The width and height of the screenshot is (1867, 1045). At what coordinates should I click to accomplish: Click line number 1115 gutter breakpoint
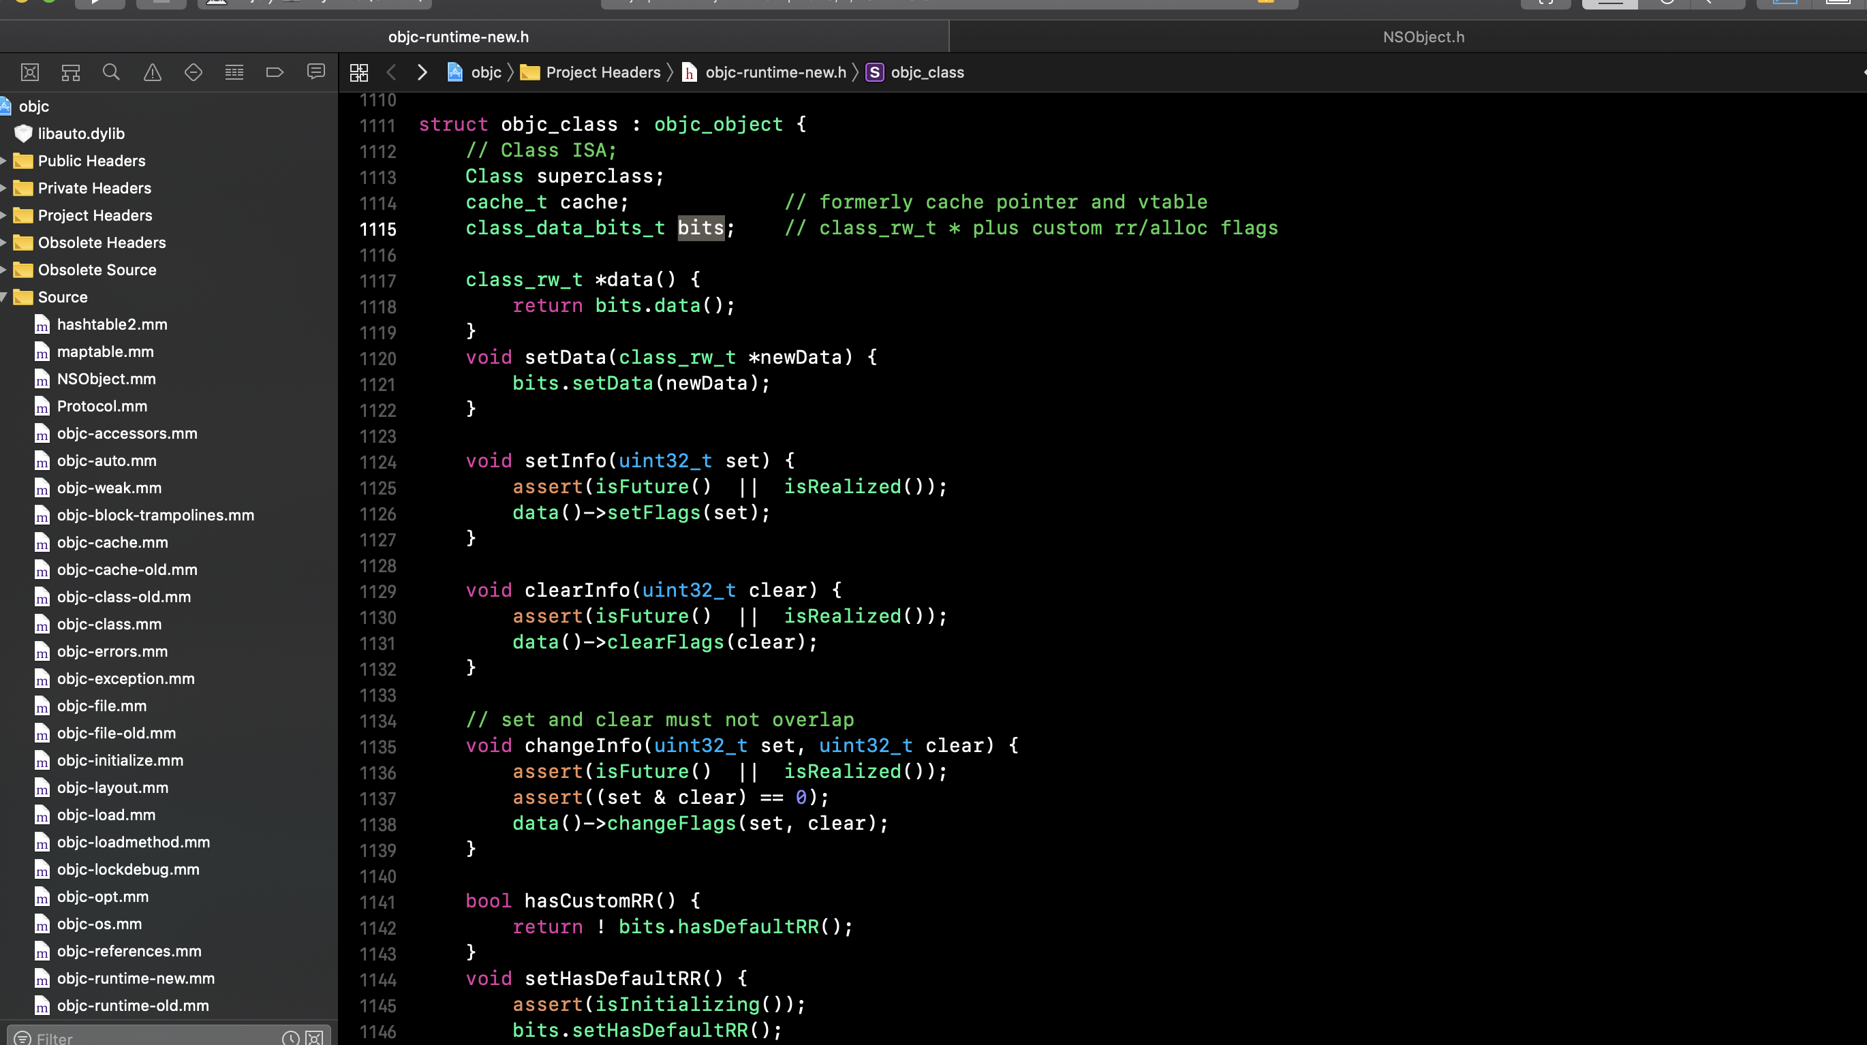377,229
